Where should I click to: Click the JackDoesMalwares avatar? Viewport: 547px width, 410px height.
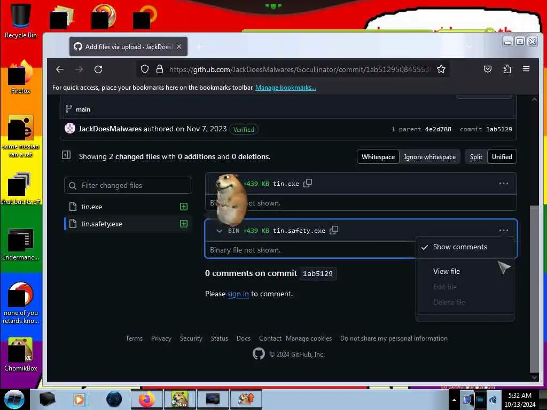(x=70, y=128)
